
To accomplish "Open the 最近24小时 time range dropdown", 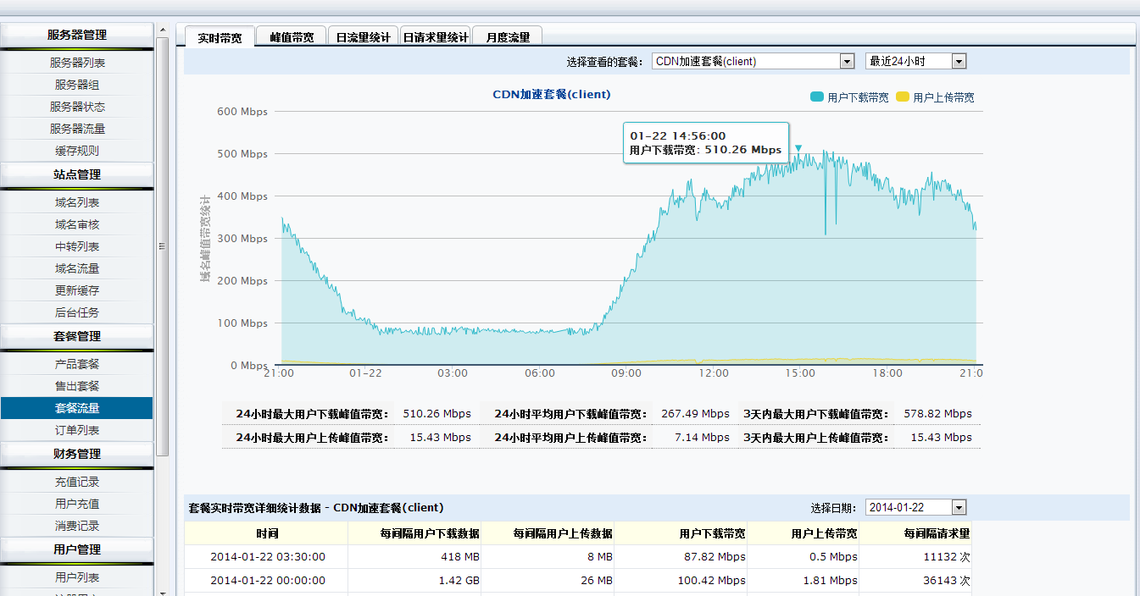I will point(915,61).
